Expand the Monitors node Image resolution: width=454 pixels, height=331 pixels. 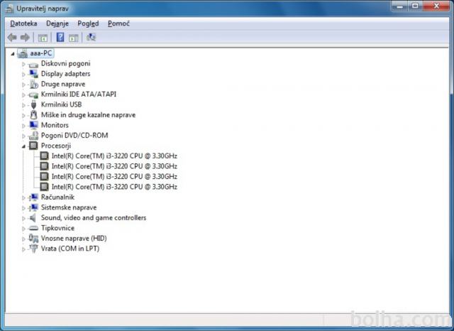coord(23,126)
